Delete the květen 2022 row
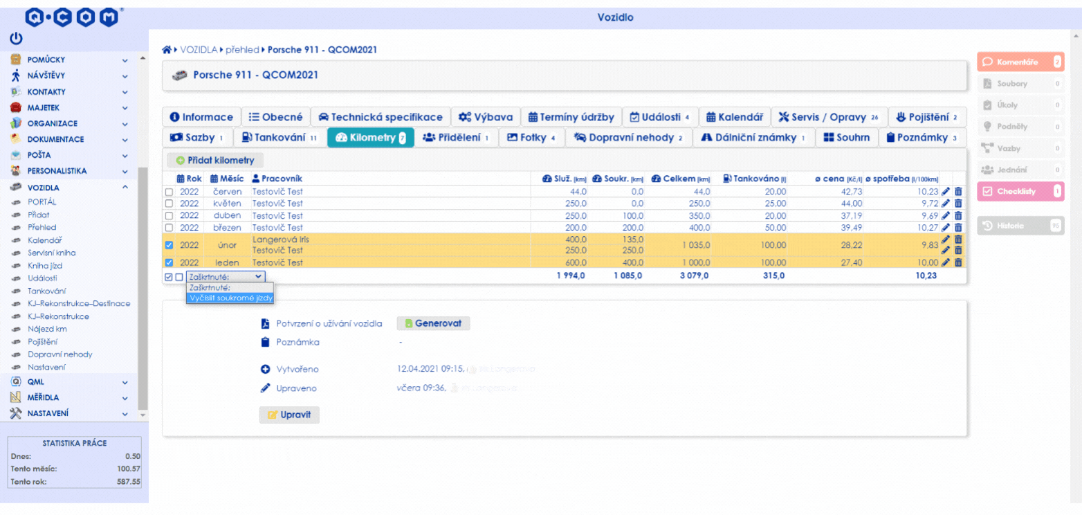 (958, 204)
